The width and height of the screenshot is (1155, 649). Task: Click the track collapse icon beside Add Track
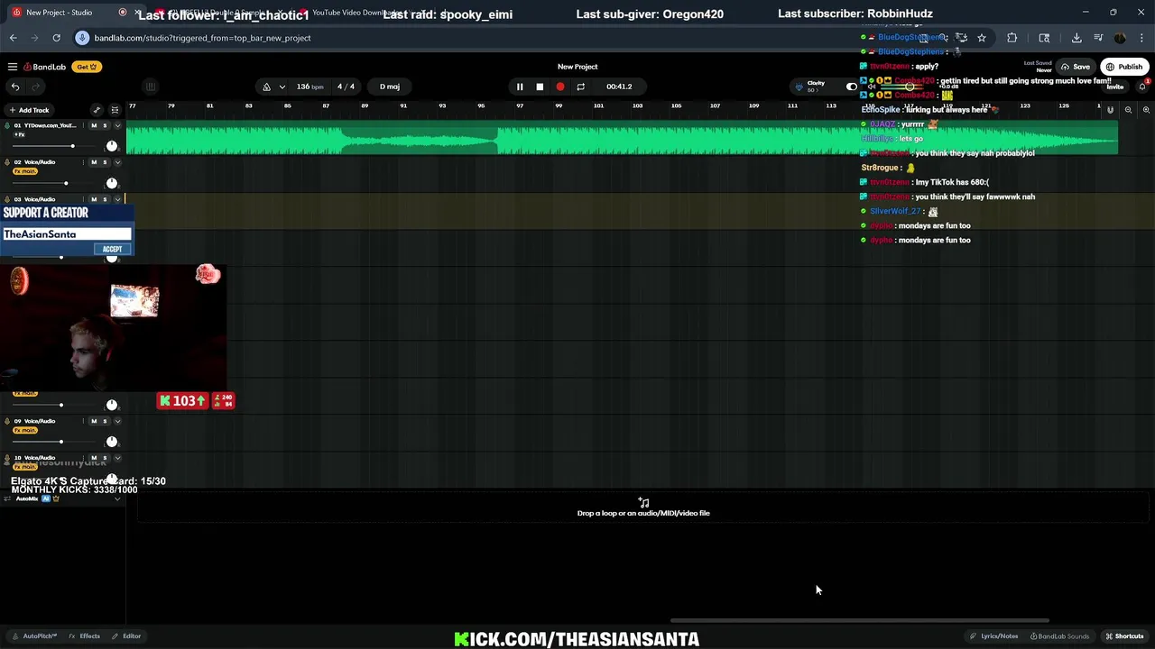coord(115,110)
